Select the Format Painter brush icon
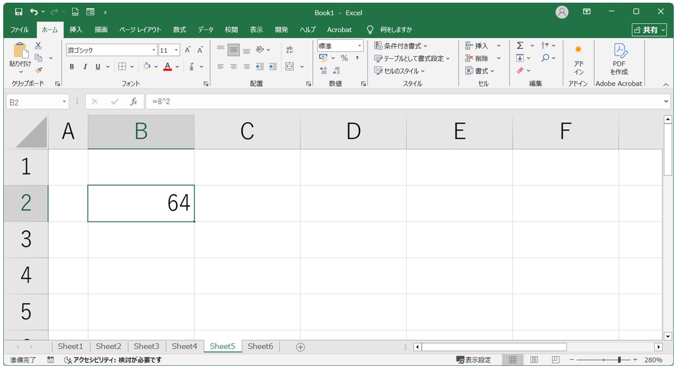677x369 pixels. pyautogui.click(x=38, y=70)
